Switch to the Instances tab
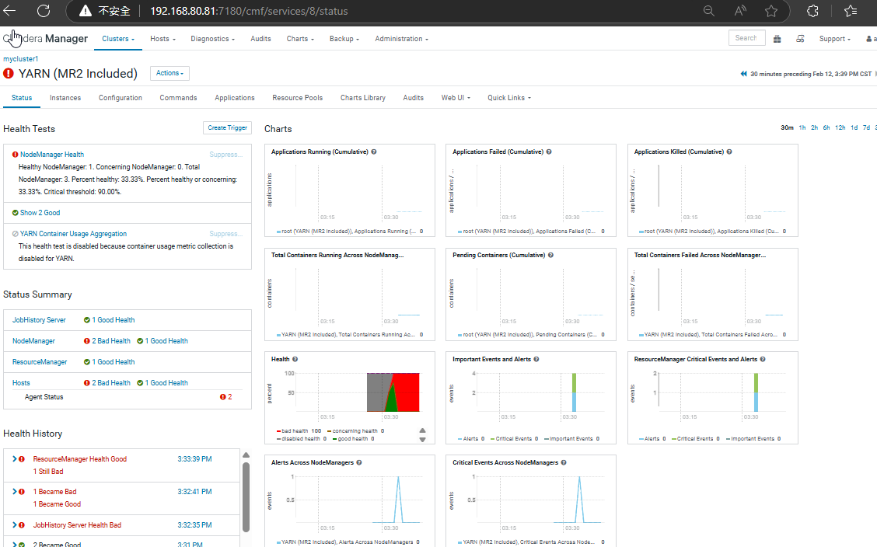Viewport: 877px width, 547px height. point(65,97)
